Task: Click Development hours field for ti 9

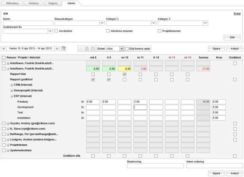Action: click(109, 107)
